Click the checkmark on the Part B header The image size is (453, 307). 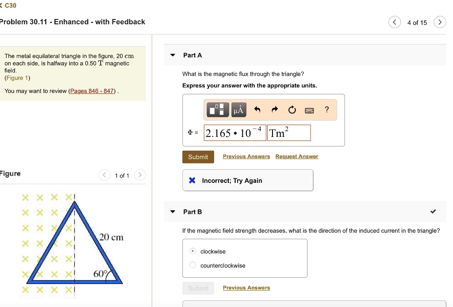click(x=434, y=211)
